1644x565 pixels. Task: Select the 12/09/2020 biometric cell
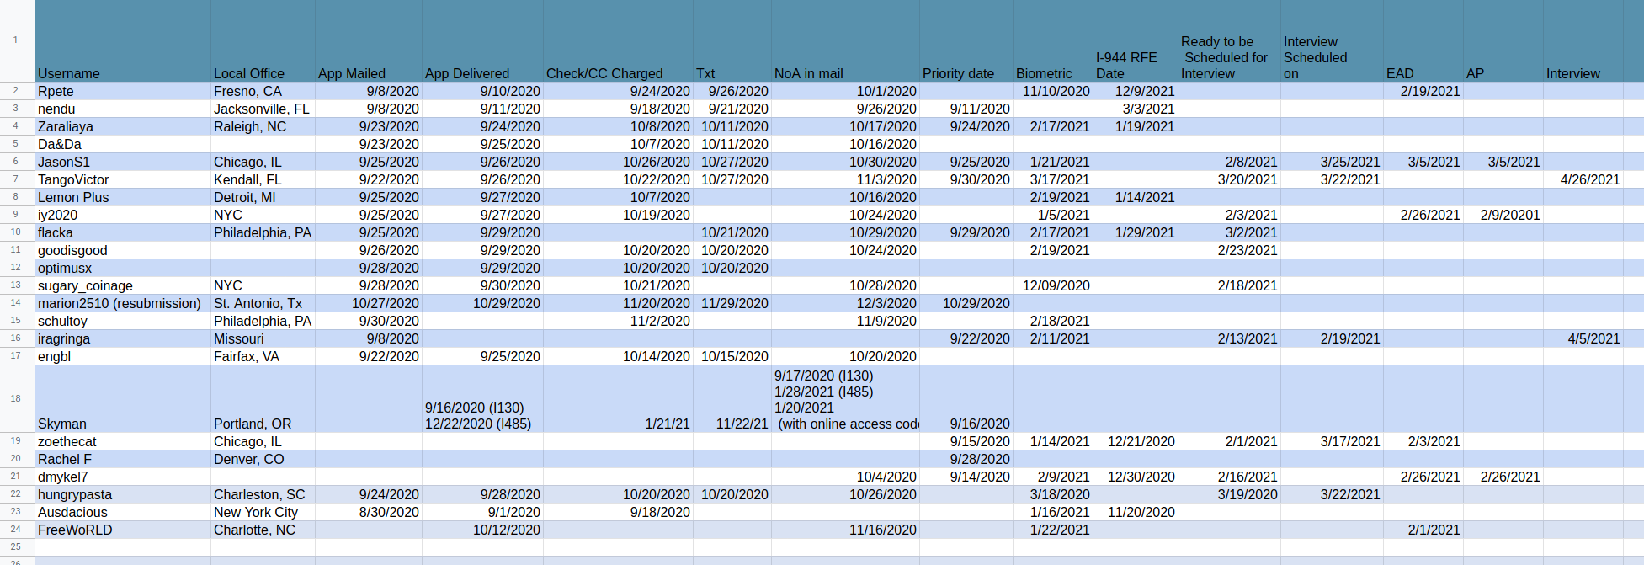(x=1053, y=285)
